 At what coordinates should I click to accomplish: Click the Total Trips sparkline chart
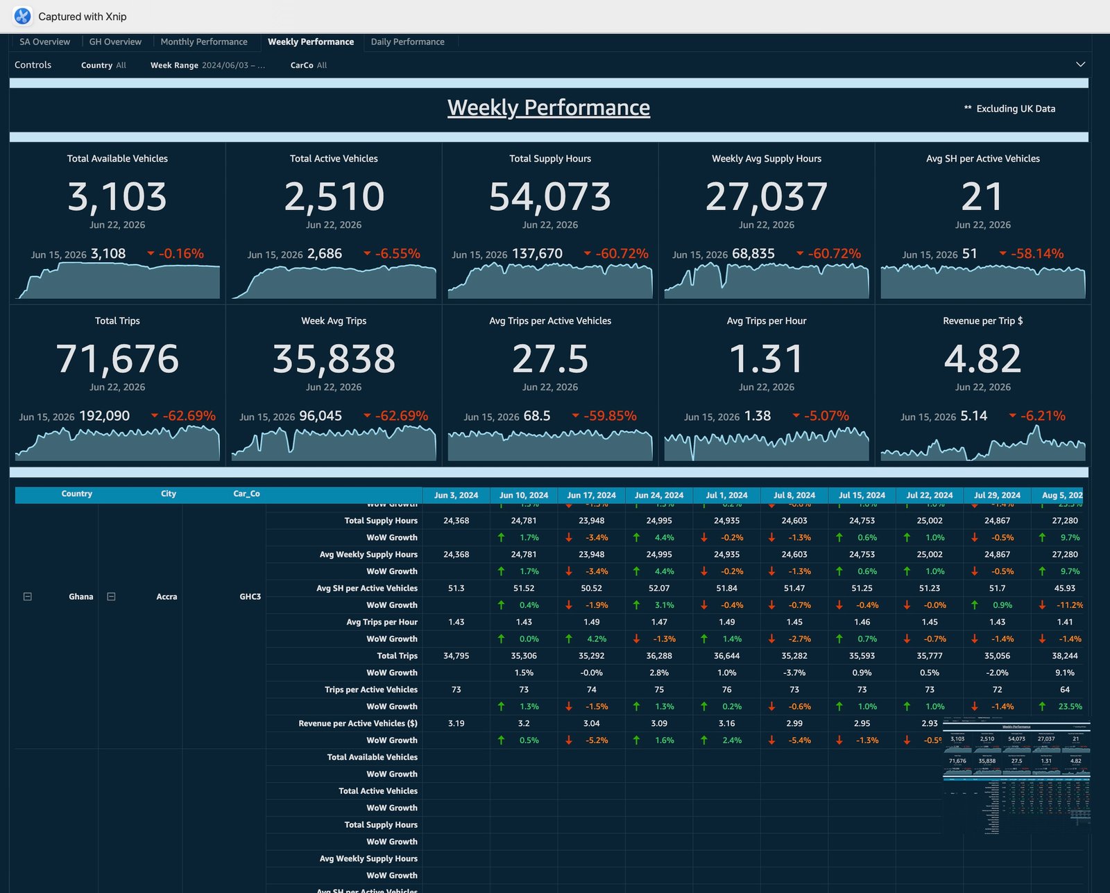point(117,444)
